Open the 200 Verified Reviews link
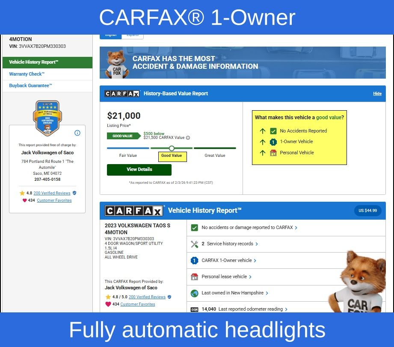 (x=52, y=193)
